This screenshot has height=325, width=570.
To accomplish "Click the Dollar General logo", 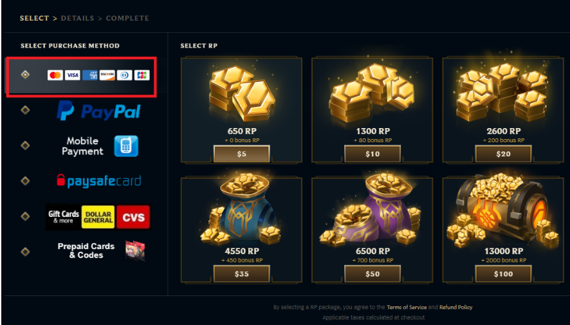I will pos(98,217).
